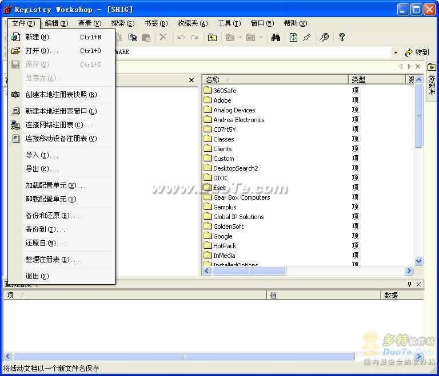The height and width of the screenshot is (376, 439).
Task: Click the question mark Help icon
Action: (342, 37)
